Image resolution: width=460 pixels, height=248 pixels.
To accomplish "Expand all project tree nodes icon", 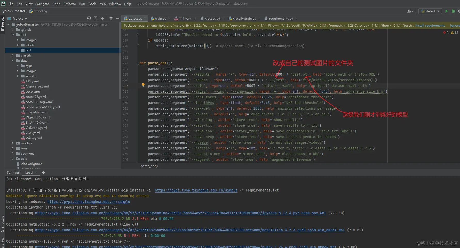I will (96, 18).
